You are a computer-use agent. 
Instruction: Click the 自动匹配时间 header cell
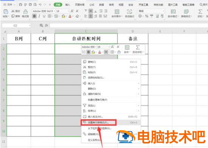[x=86, y=39]
